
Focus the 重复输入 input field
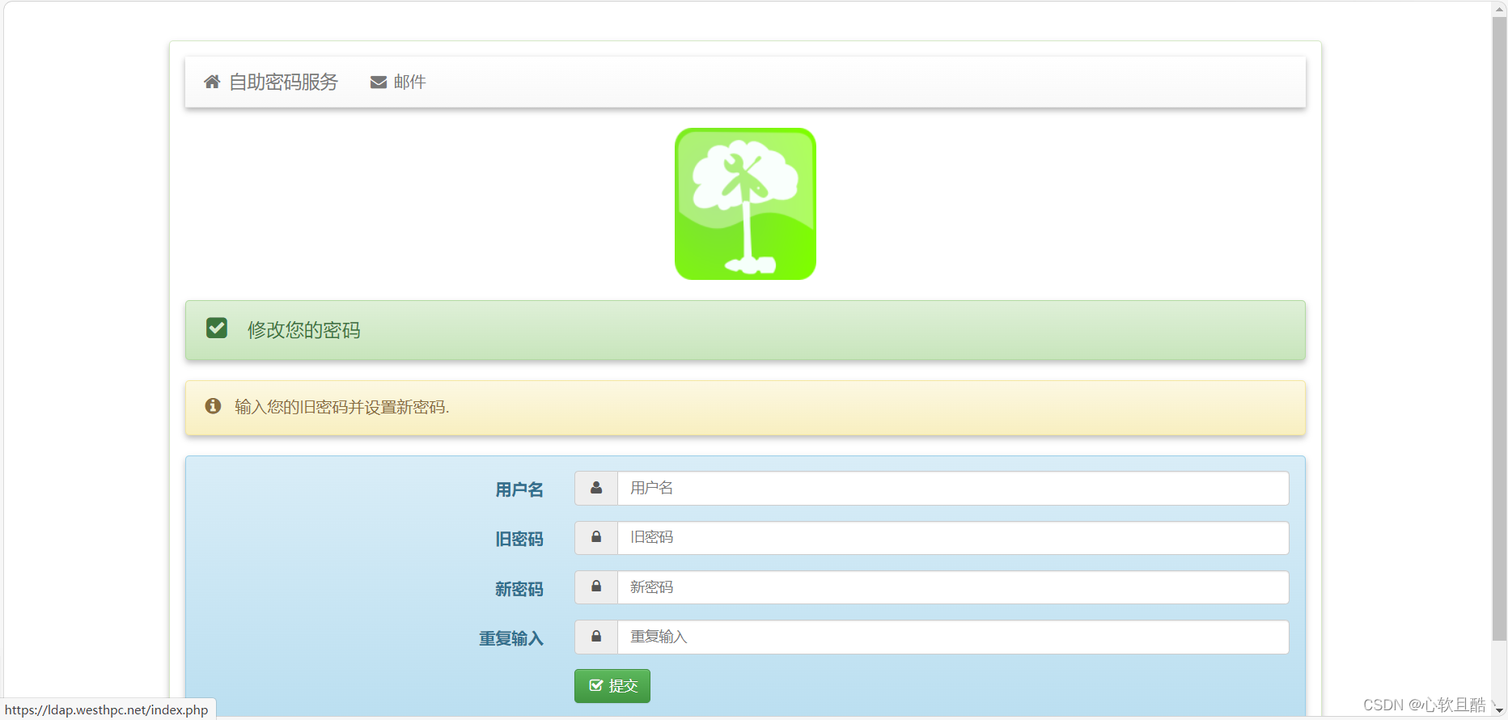[952, 637]
